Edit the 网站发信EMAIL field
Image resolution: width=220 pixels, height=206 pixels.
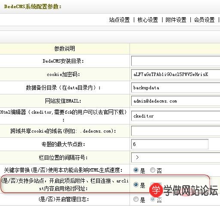pos(175,101)
